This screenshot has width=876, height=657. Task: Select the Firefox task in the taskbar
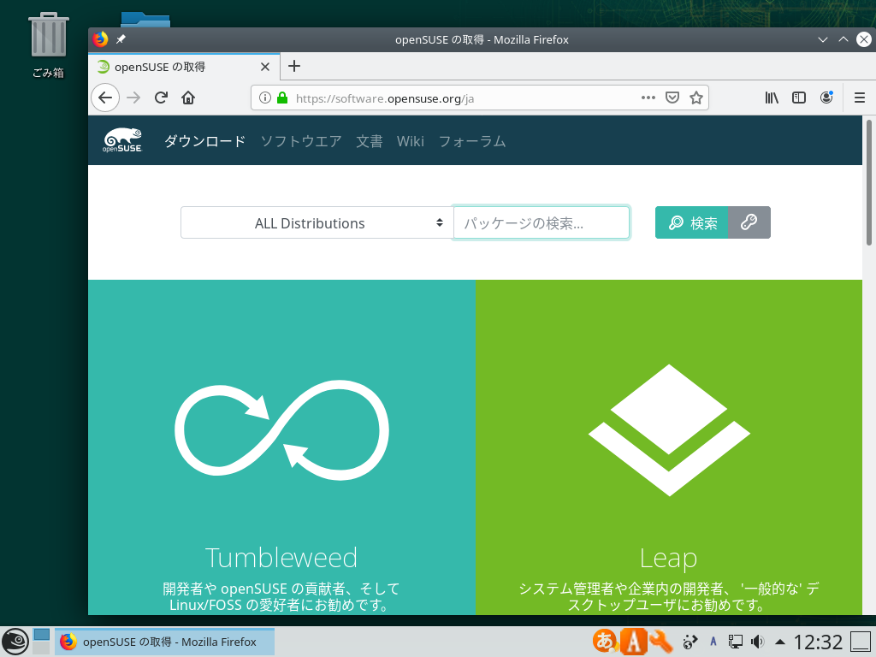coord(165,642)
